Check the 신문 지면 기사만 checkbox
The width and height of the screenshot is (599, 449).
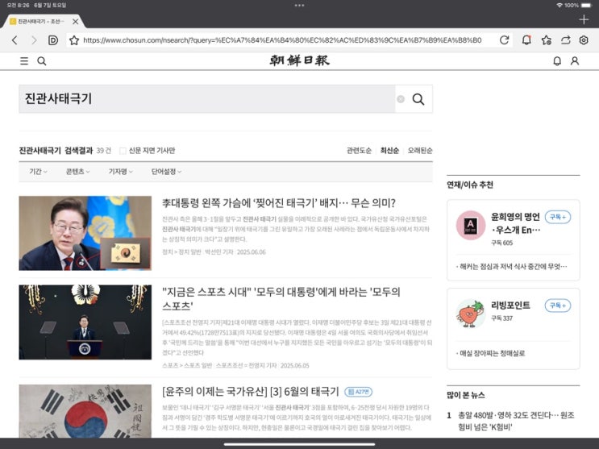coord(123,151)
